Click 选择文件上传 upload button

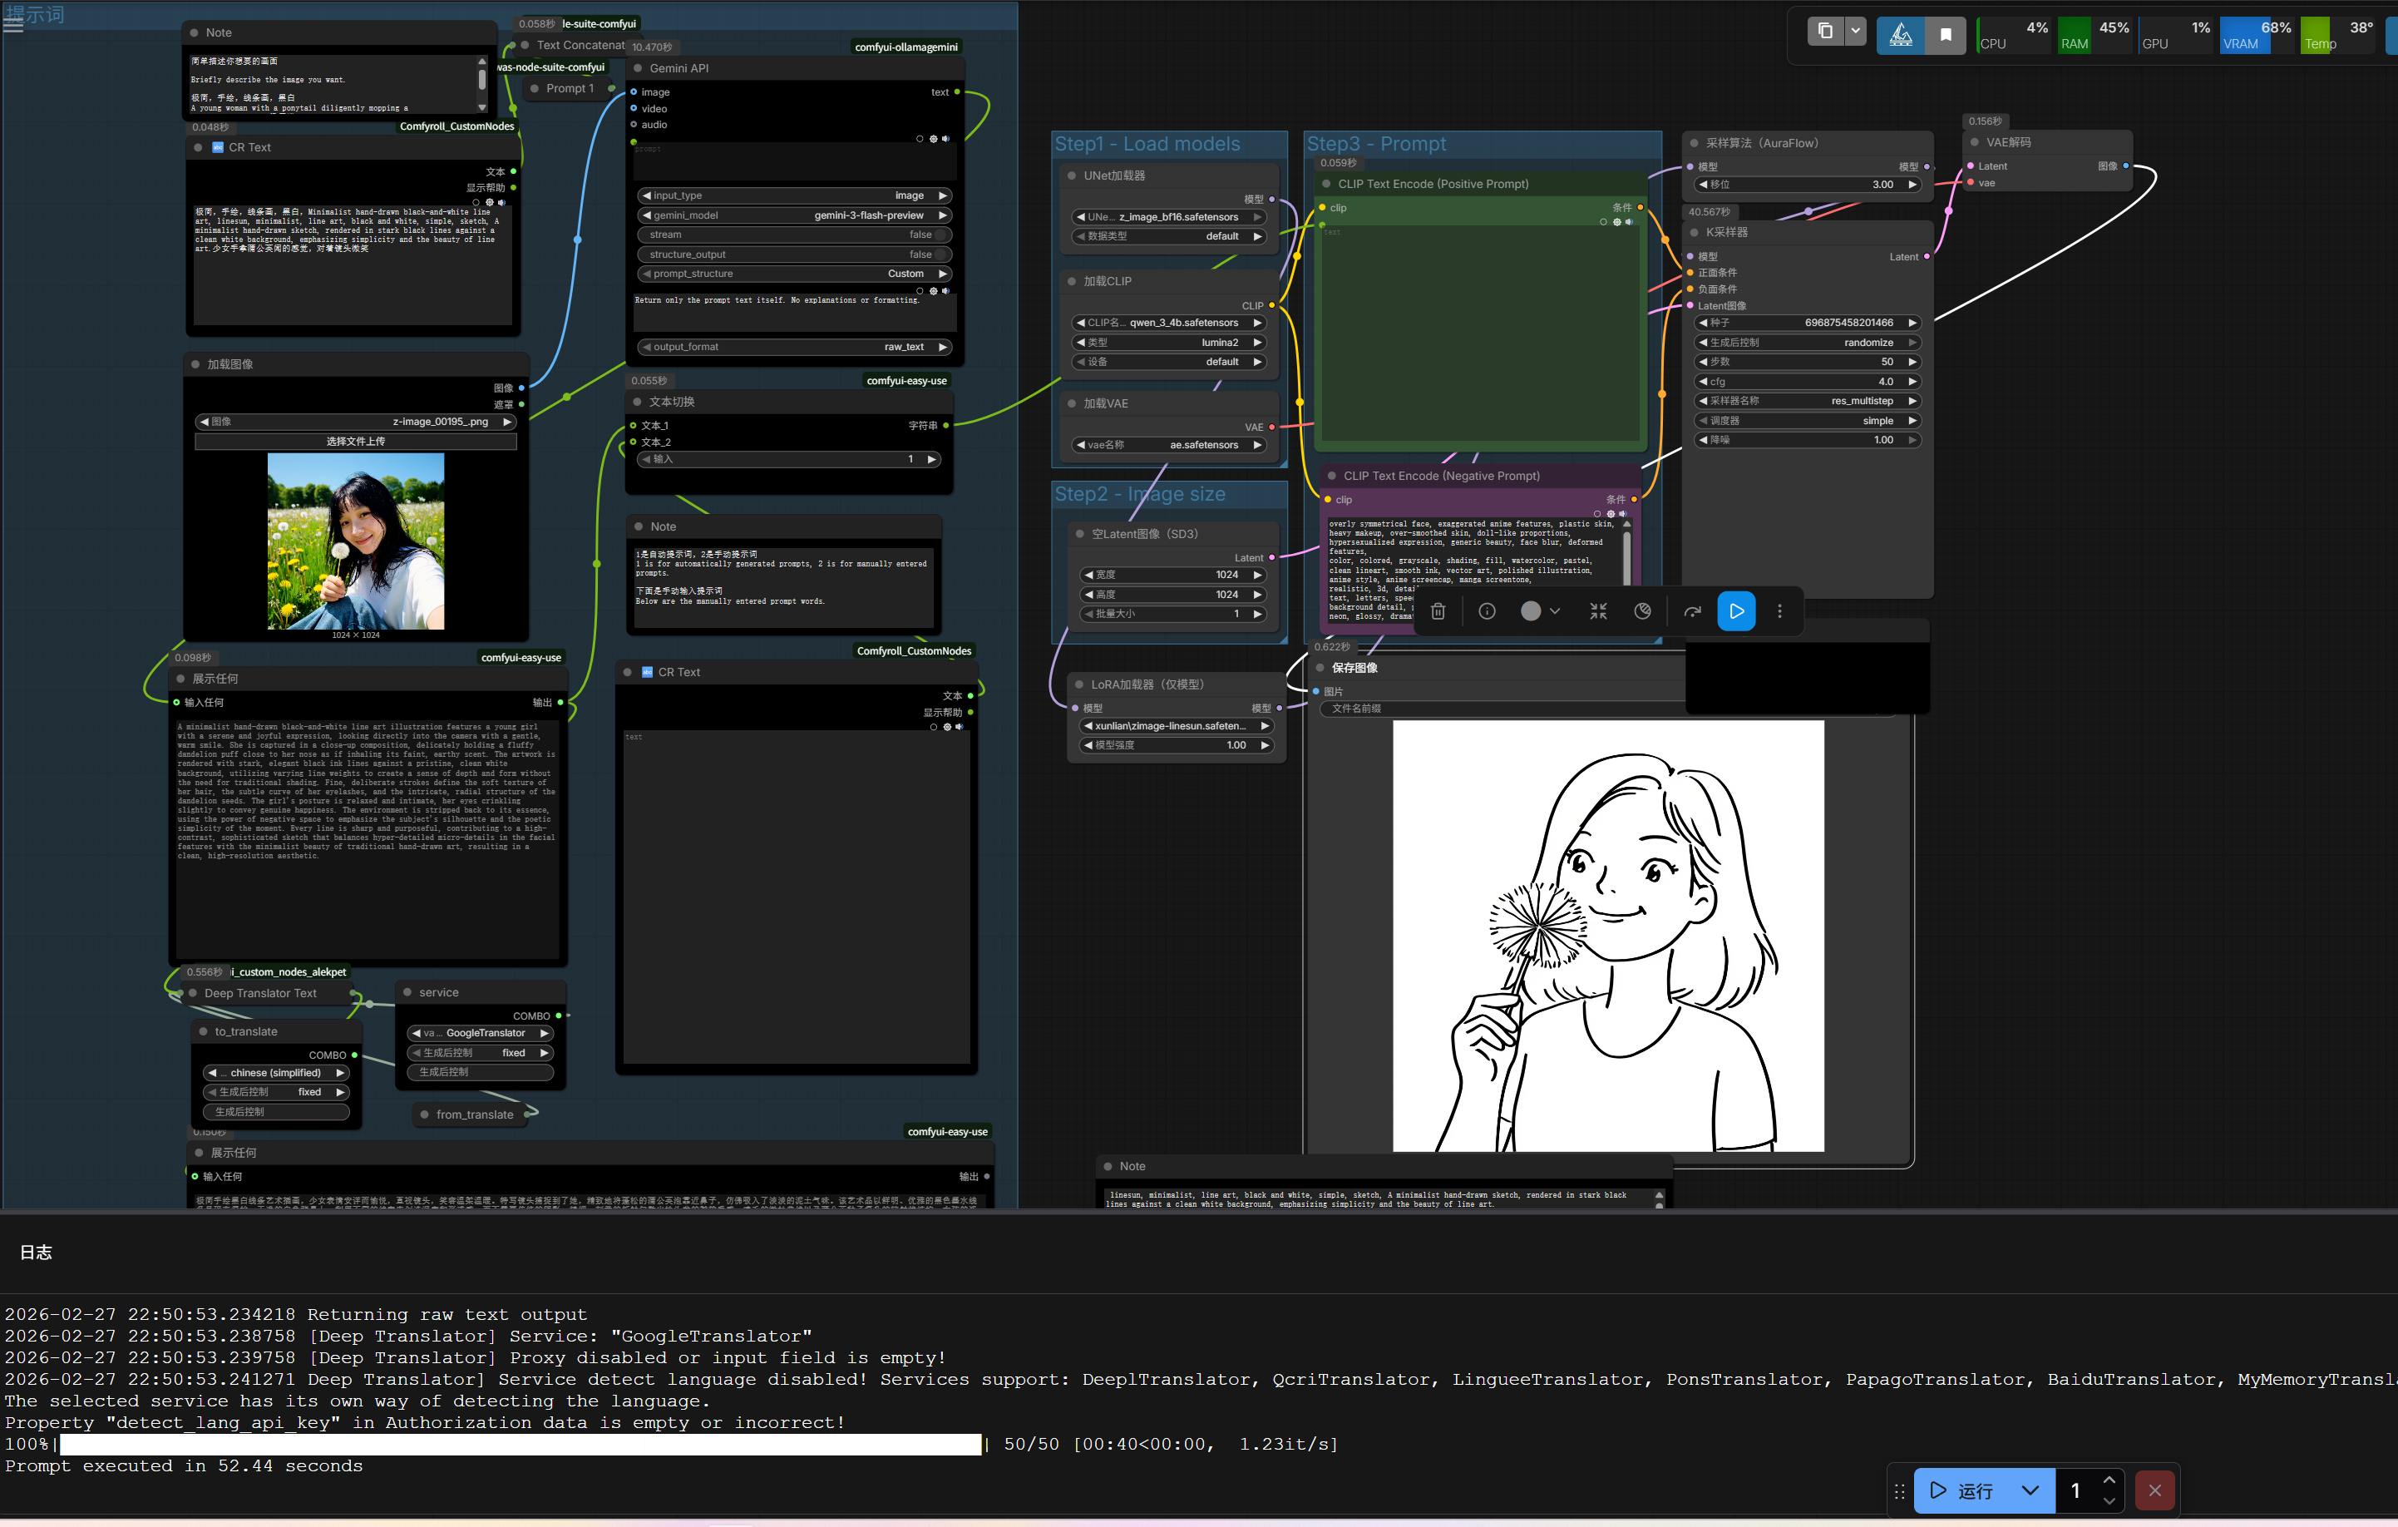[356, 442]
